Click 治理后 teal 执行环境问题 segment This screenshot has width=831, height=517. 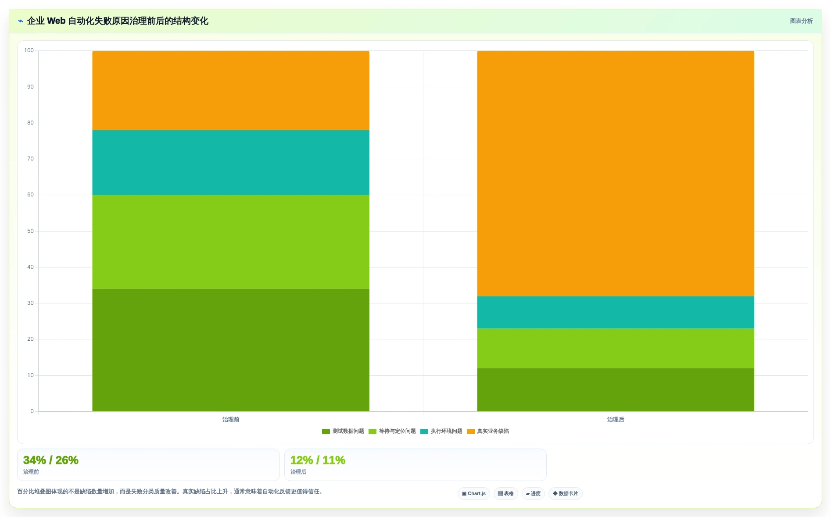(616, 313)
